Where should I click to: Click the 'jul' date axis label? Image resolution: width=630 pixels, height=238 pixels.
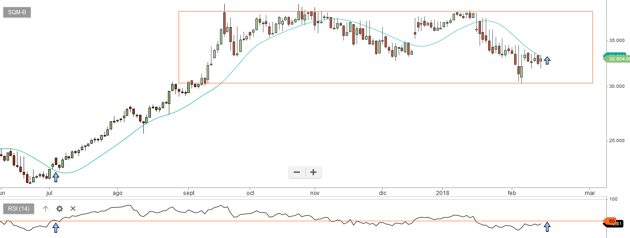point(49,193)
